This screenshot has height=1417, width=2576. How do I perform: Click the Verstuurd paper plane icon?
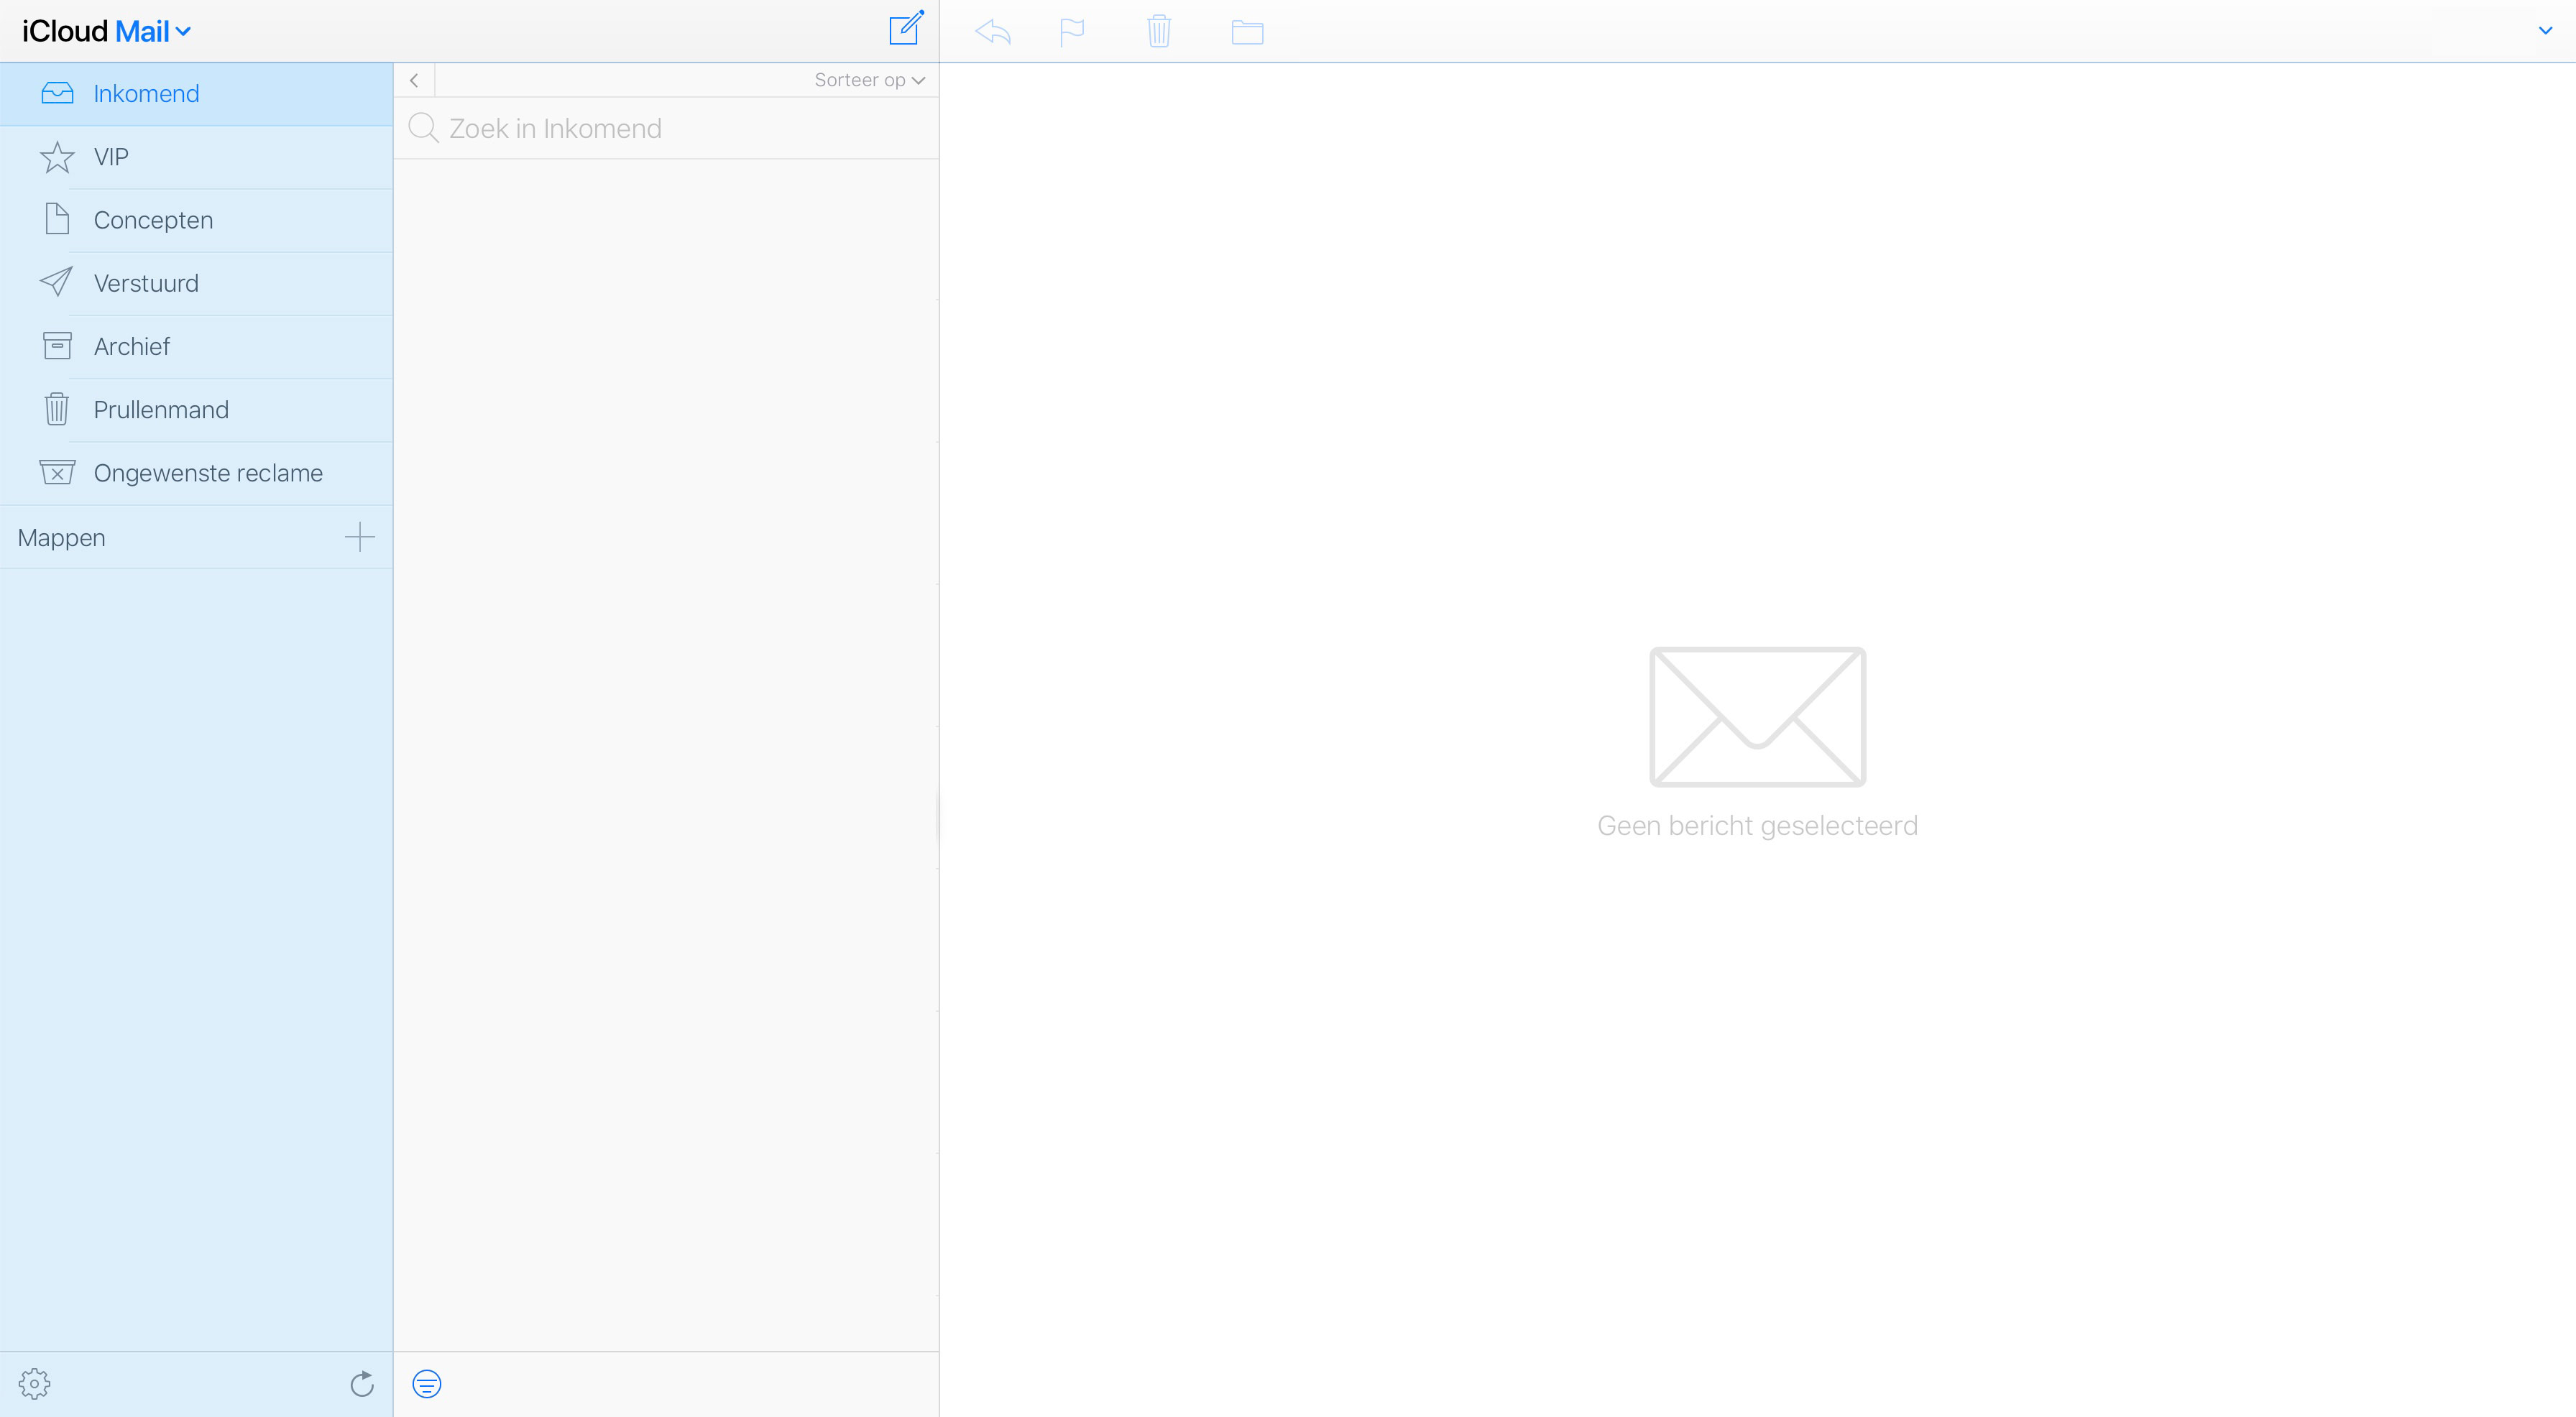coord(56,282)
